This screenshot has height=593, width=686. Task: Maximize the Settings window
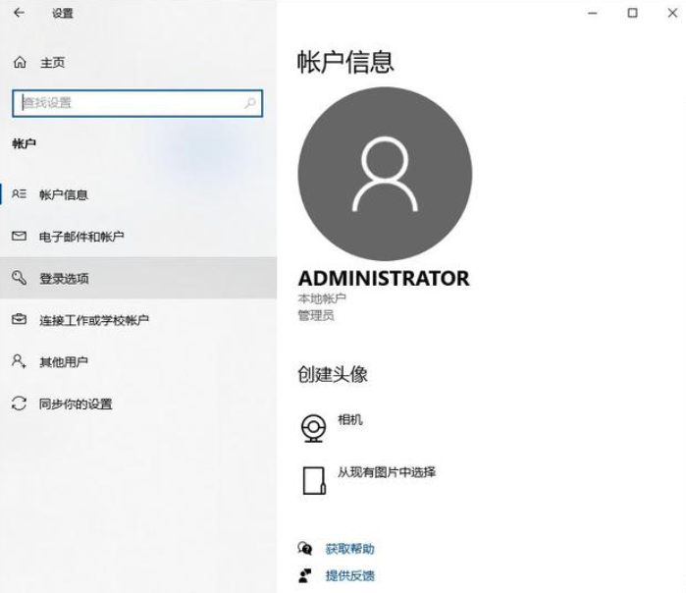632,13
